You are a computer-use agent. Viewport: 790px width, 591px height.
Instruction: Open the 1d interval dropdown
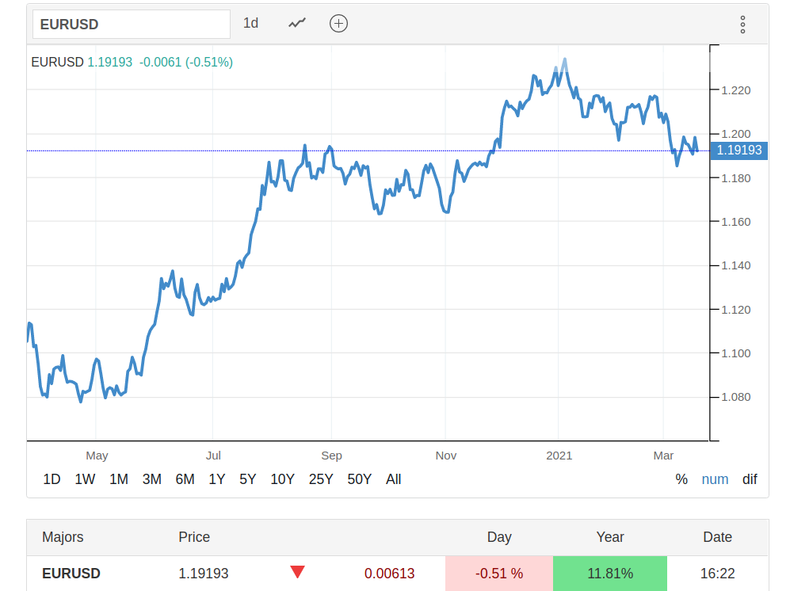pyautogui.click(x=250, y=24)
